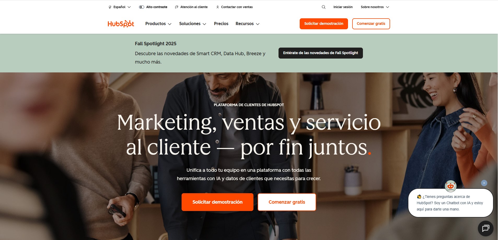Screen dimensions: 498x240
Task: Click the Atención al cliente chat icon
Action: (x=177, y=7)
